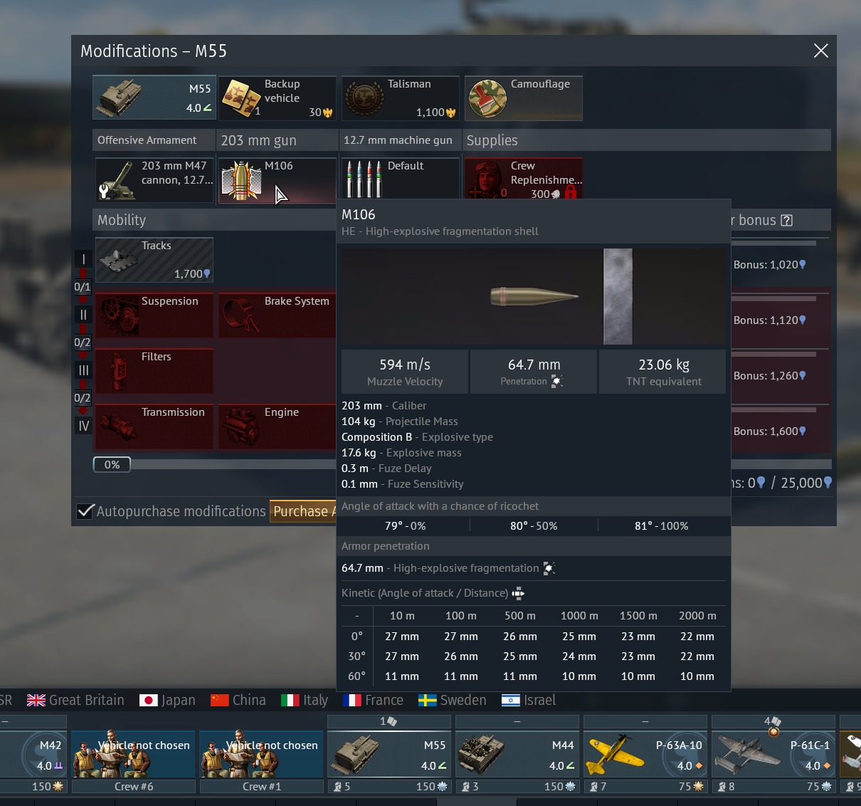Click the Purchase button
This screenshot has width=861, height=806.
pyautogui.click(x=303, y=511)
